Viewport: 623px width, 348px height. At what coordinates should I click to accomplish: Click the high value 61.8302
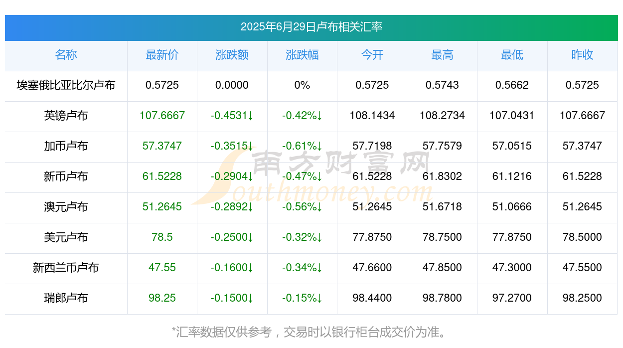(x=442, y=176)
